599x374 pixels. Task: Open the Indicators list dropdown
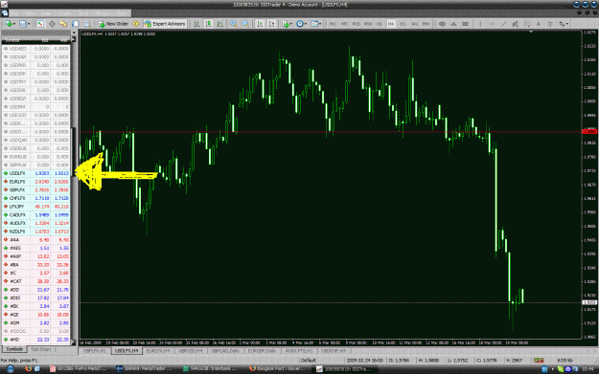pos(287,24)
